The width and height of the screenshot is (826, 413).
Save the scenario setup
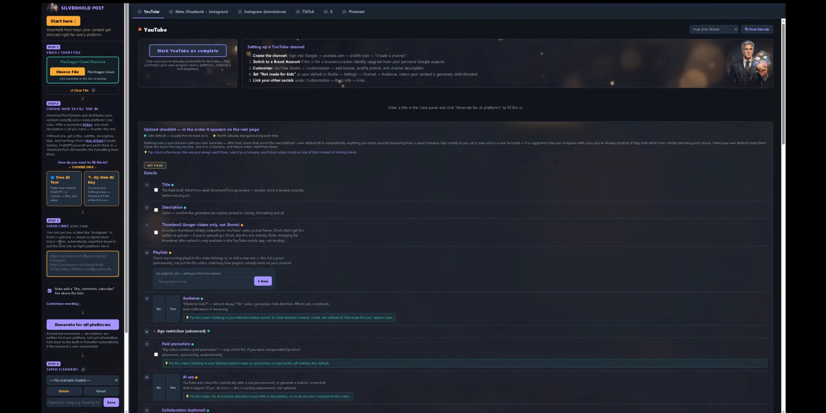pyautogui.click(x=111, y=402)
